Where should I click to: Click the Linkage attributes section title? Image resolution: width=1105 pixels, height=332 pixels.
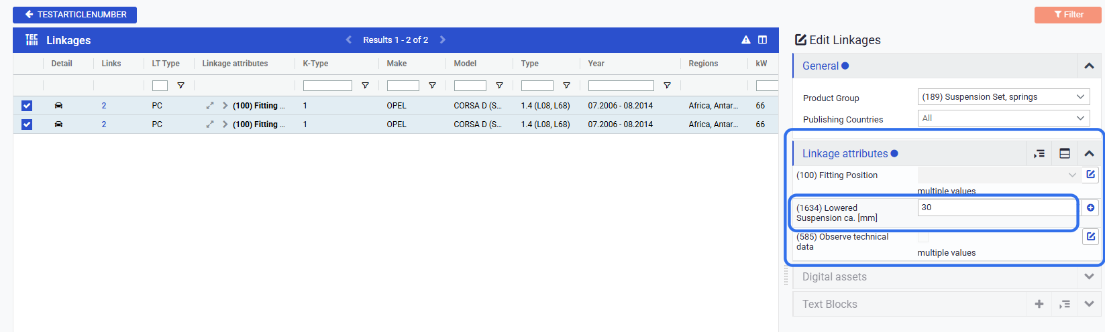click(x=845, y=154)
